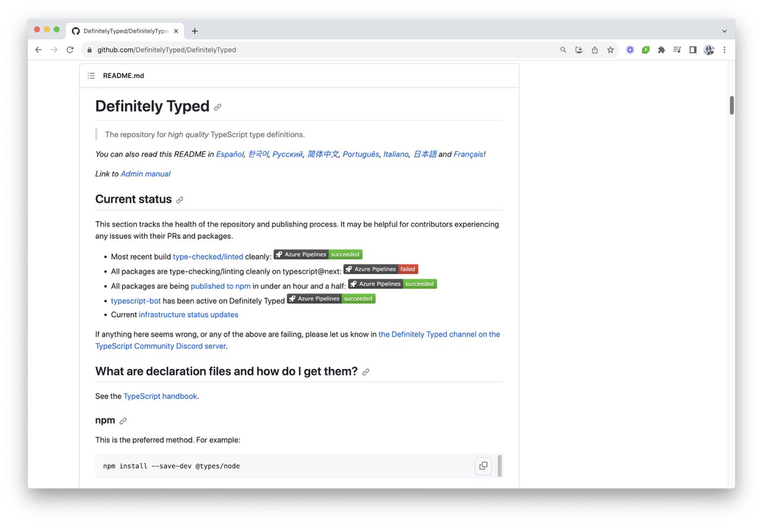Click the README.md file name header
Viewport: 763px width, 525px height.
[123, 75]
